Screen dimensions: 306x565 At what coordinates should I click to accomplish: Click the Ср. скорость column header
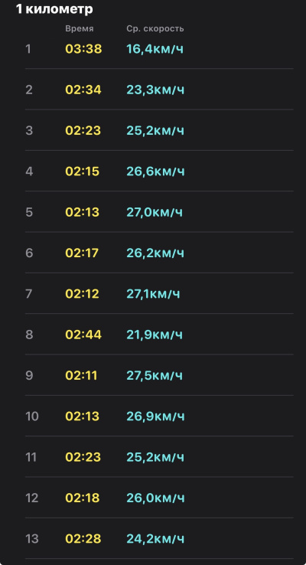[155, 29]
